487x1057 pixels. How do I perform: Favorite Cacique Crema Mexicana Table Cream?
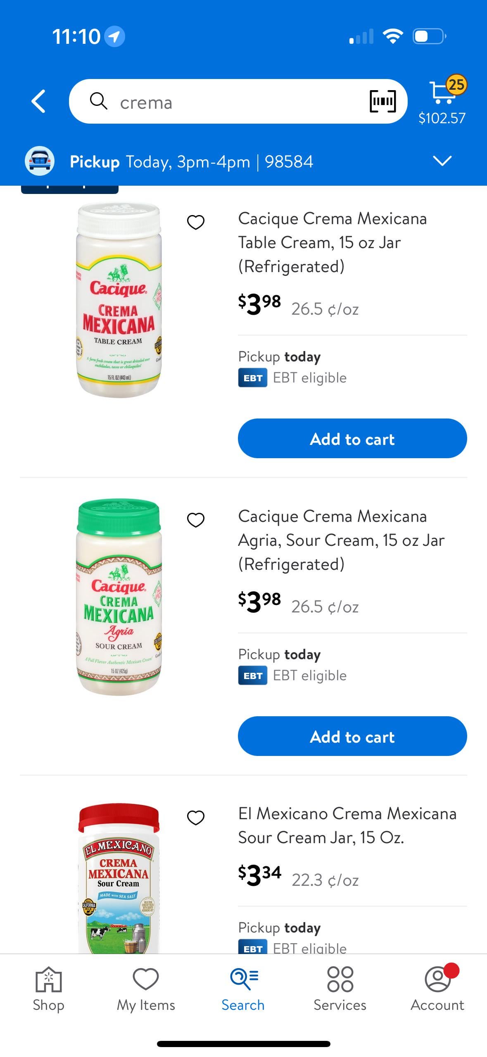point(196,222)
